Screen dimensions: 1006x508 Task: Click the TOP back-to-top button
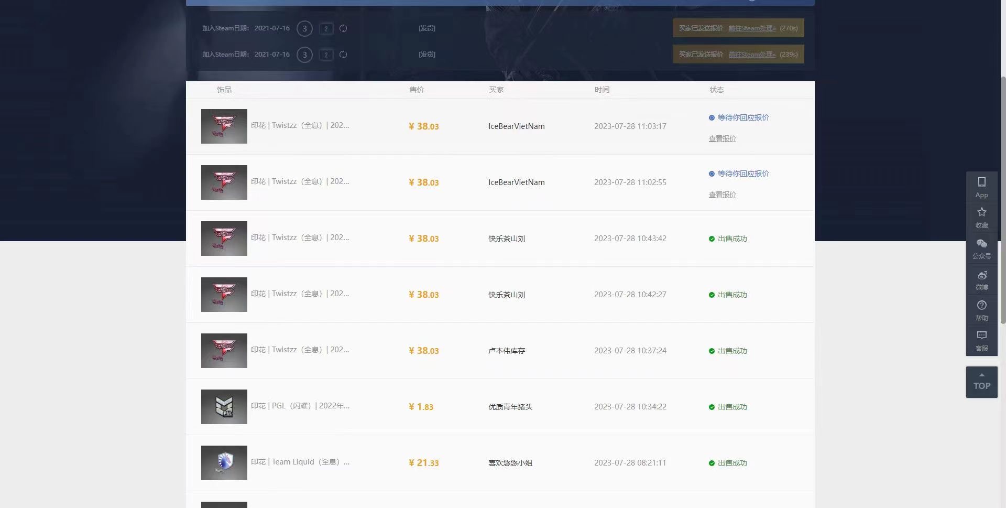tap(981, 382)
